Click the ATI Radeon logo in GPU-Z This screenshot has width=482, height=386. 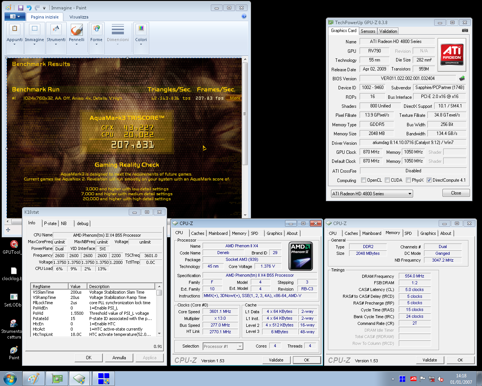point(452,54)
